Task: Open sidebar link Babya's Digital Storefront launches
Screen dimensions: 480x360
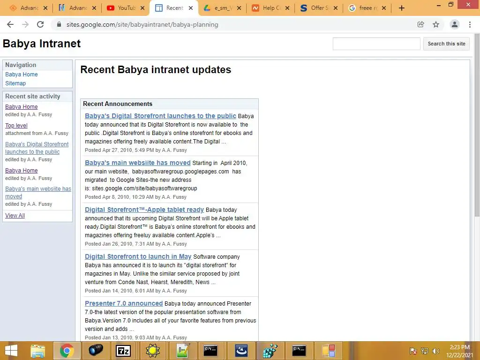Action: (37, 148)
